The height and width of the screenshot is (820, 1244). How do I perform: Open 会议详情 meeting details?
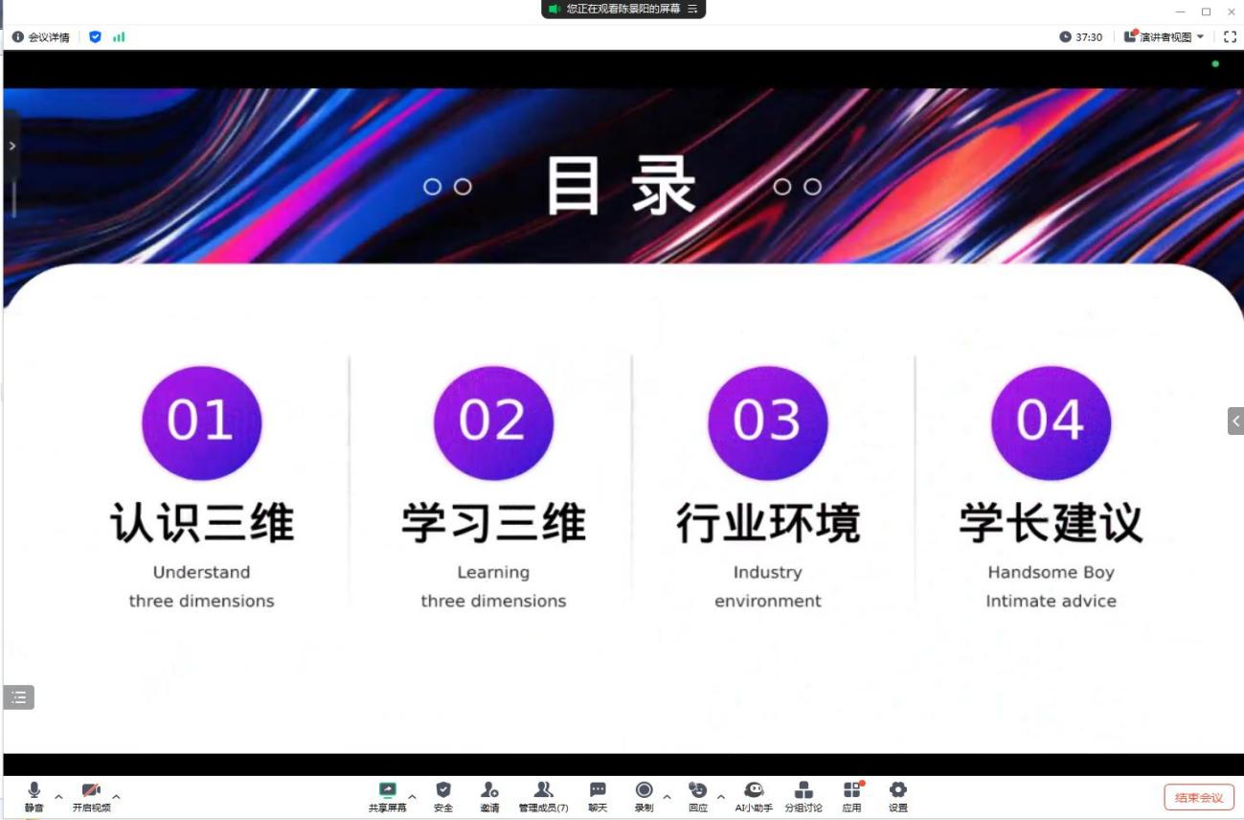point(41,37)
